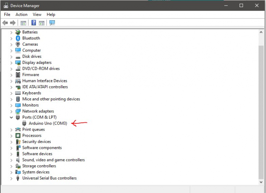This screenshot has width=266, height=193.
Task: Click the Arduino Uno port device icon
Action: point(24,123)
